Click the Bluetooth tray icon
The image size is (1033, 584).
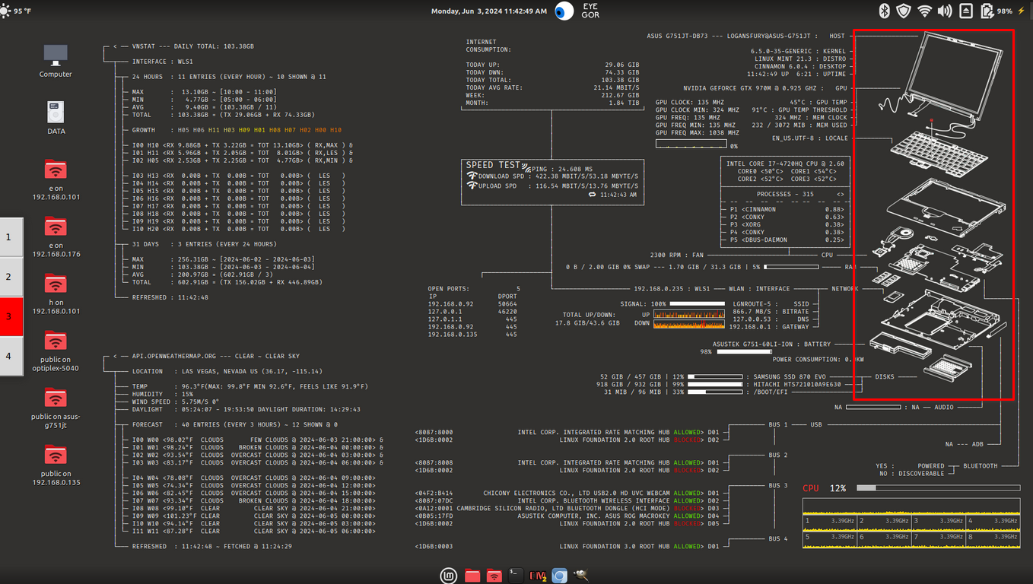[x=885, y=11]
